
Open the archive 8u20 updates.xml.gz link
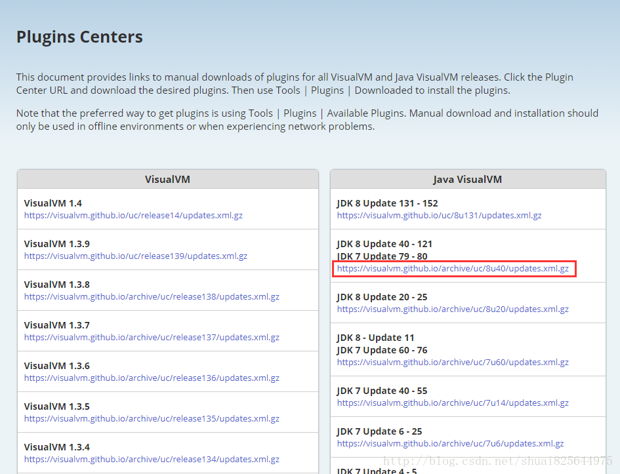pyautogui.click(x=453, y=309)
